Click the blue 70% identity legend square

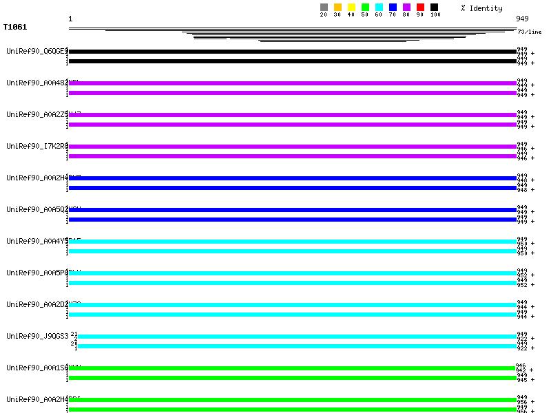click(393, 8)
